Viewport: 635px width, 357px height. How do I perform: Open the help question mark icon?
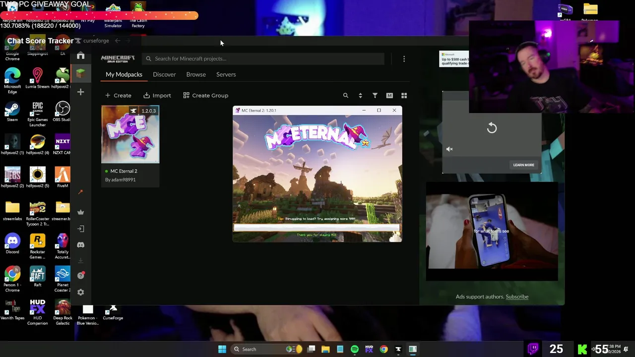[x=80, y=276]
